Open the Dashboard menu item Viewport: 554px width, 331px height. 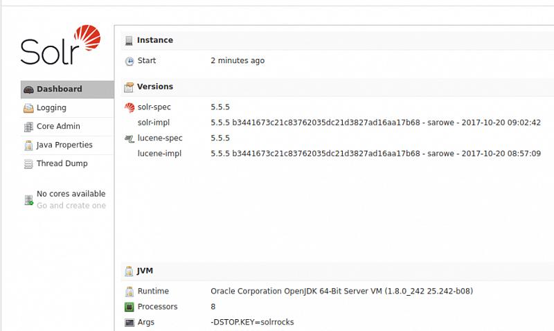click(x=67, y=89)
